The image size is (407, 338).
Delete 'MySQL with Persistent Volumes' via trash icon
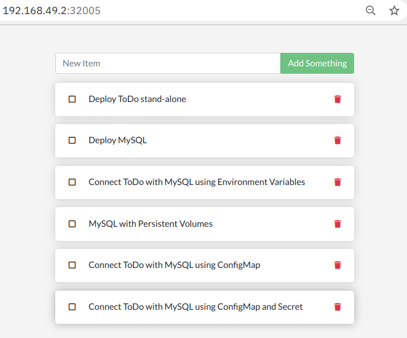click(338, 224)
